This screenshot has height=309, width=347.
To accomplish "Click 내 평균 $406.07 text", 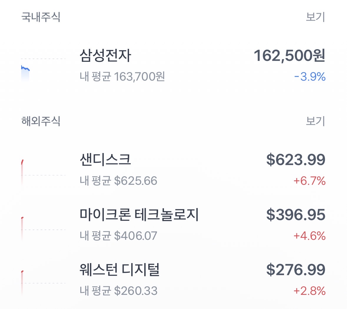I will click(x=119, y=236).
